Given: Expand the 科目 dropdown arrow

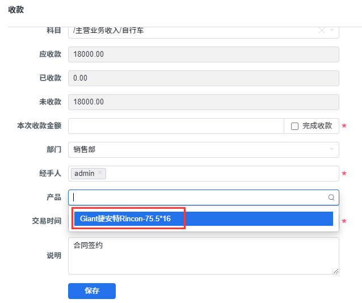Looking at the screenshot, I should coord(332,30).
